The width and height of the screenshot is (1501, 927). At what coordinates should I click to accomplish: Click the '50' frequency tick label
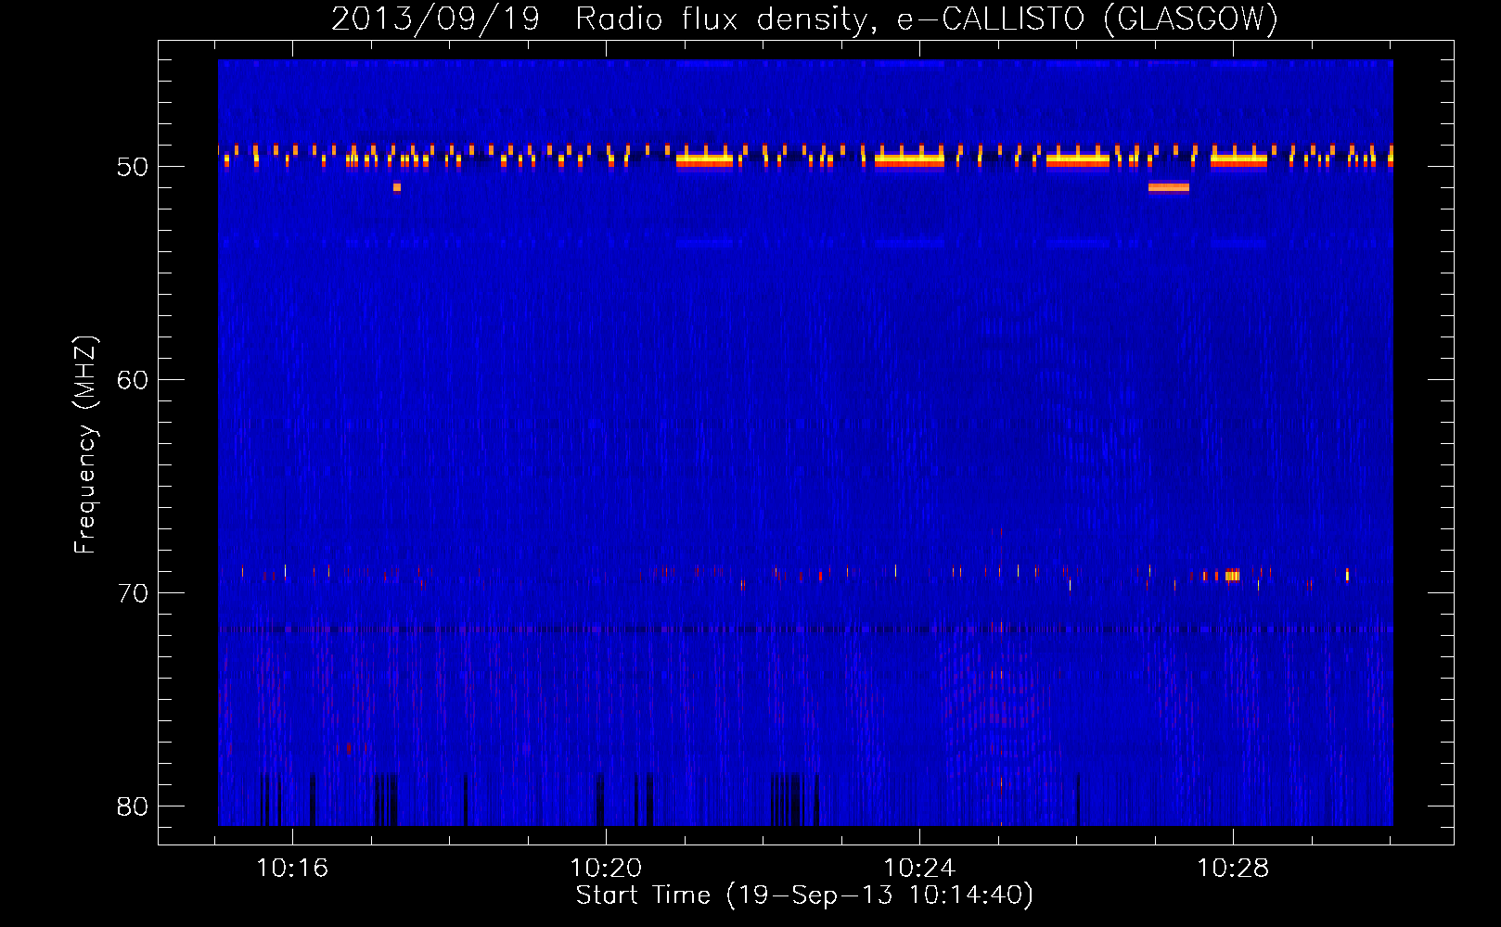[133, 167]
